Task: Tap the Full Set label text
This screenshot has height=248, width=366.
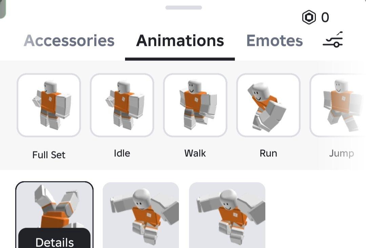Action: [x=49, y=155]
